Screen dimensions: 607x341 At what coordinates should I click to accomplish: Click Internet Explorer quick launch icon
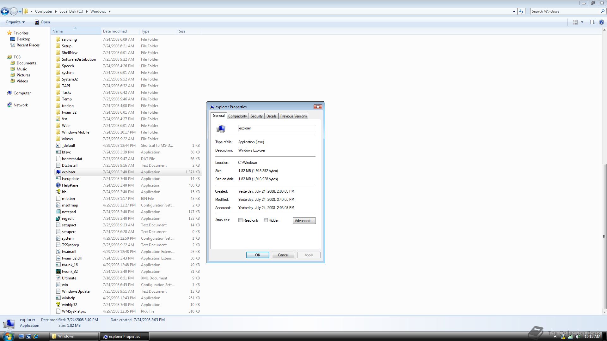(36, 337)
